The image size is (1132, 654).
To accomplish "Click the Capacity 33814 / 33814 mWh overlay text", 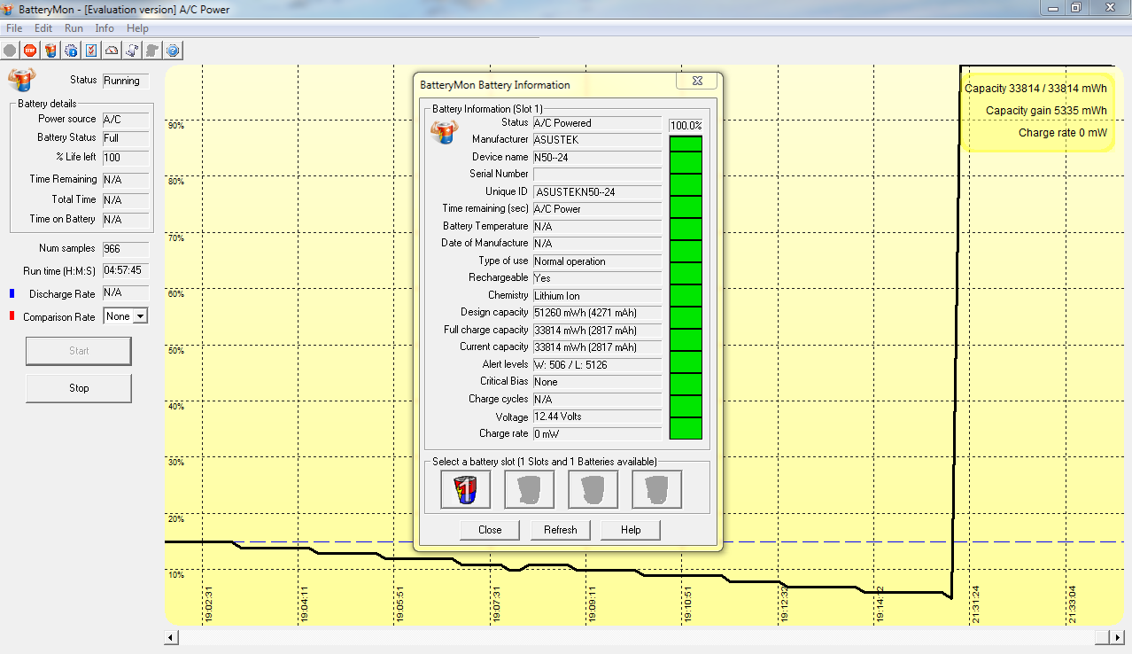I will click(1035, 89).
